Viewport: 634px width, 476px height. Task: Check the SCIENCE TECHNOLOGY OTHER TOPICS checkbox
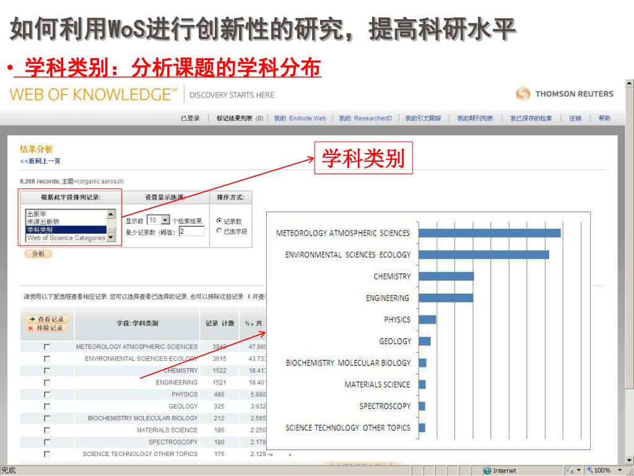pyautogui.click(x=47, y=454)
